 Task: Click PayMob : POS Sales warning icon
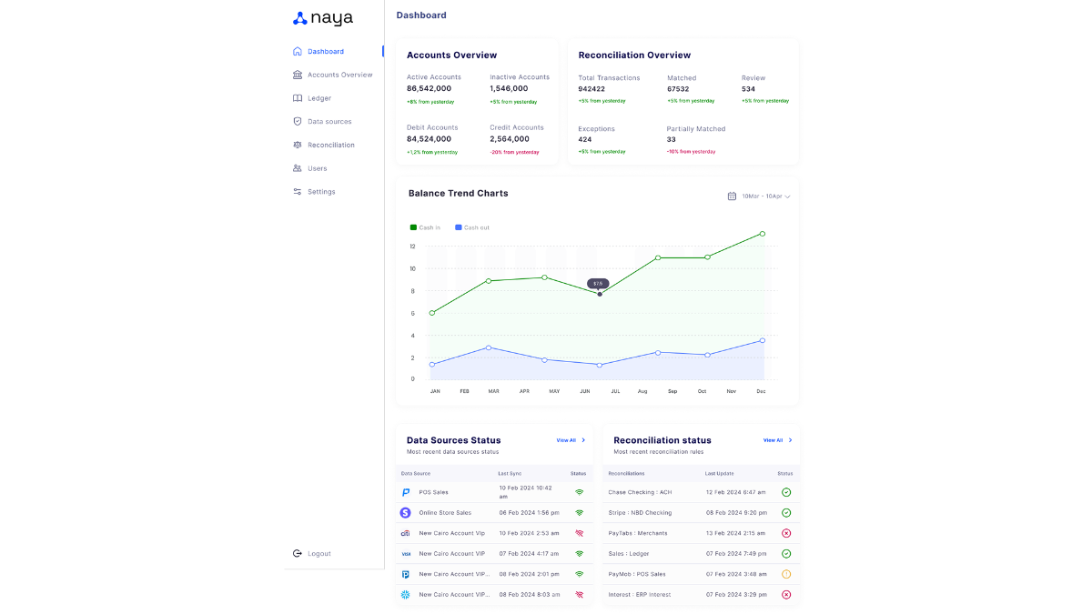[x=786, y=574]
